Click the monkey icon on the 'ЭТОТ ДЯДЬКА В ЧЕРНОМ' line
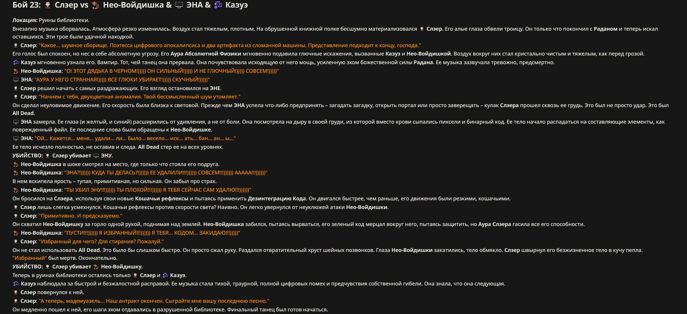Screen dimensions: 687x314 pos(16,71)
